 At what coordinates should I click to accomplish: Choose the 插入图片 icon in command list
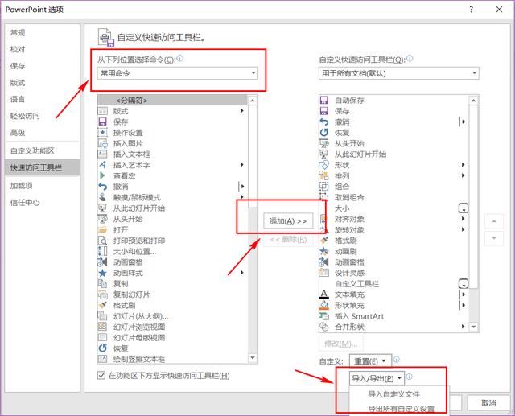point(102,143)
